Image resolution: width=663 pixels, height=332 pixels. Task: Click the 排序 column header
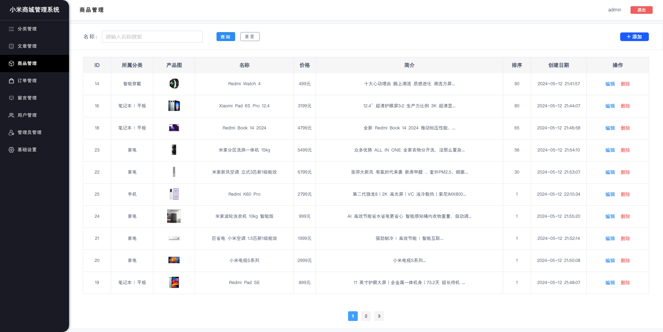pos(517,65)
